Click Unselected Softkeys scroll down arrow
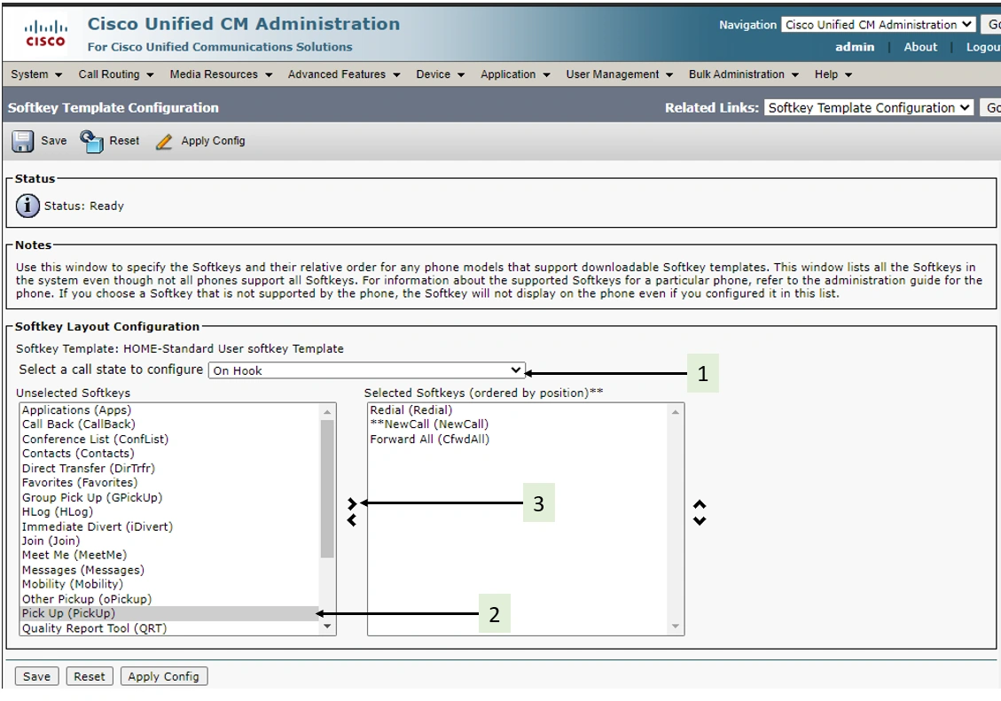This screenshot has width=1001, height=701. (327, 627)
